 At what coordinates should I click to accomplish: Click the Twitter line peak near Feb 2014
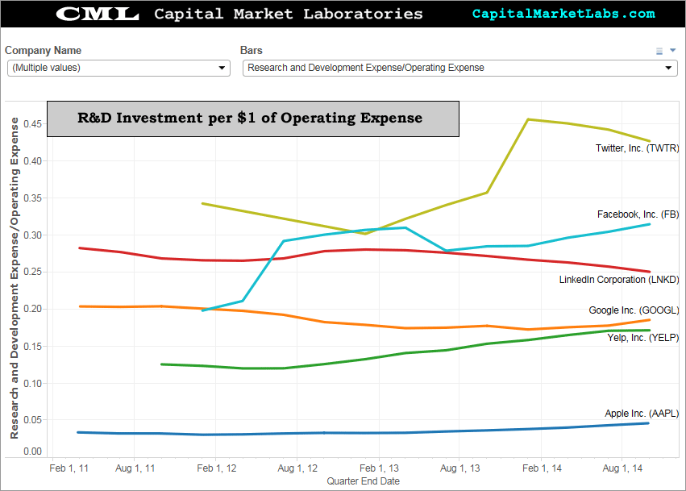[x=529, y=119]
